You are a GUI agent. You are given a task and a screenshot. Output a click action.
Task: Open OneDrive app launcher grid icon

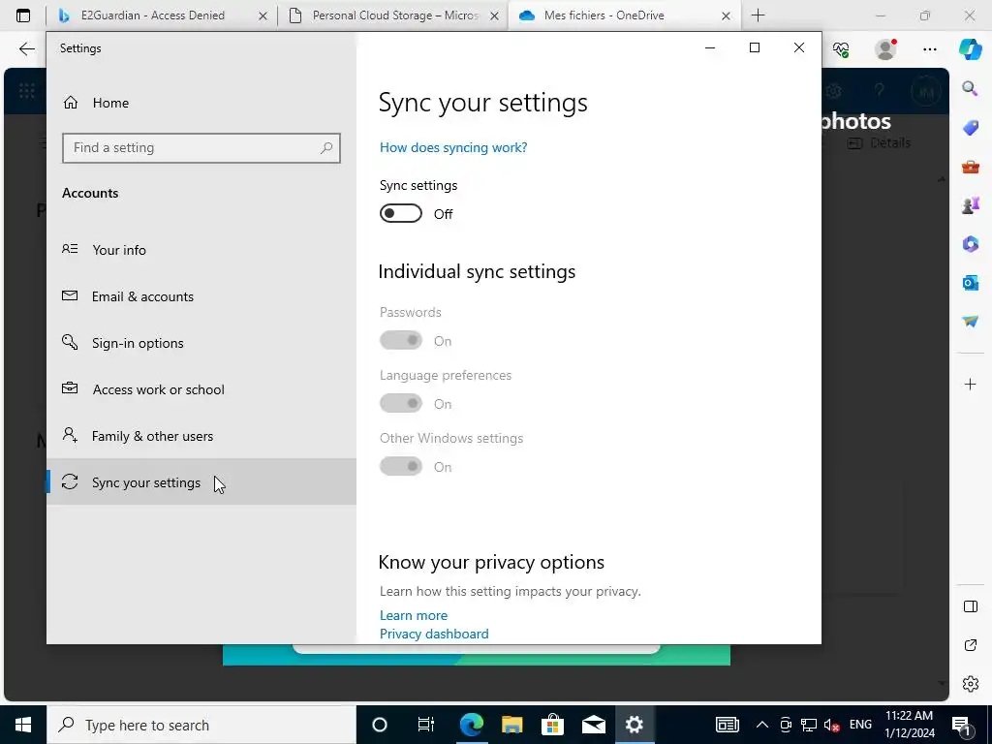(x=26, y=91)
